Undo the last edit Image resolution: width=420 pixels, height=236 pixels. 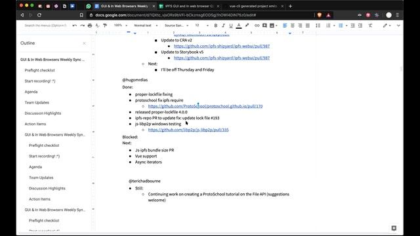74,26
